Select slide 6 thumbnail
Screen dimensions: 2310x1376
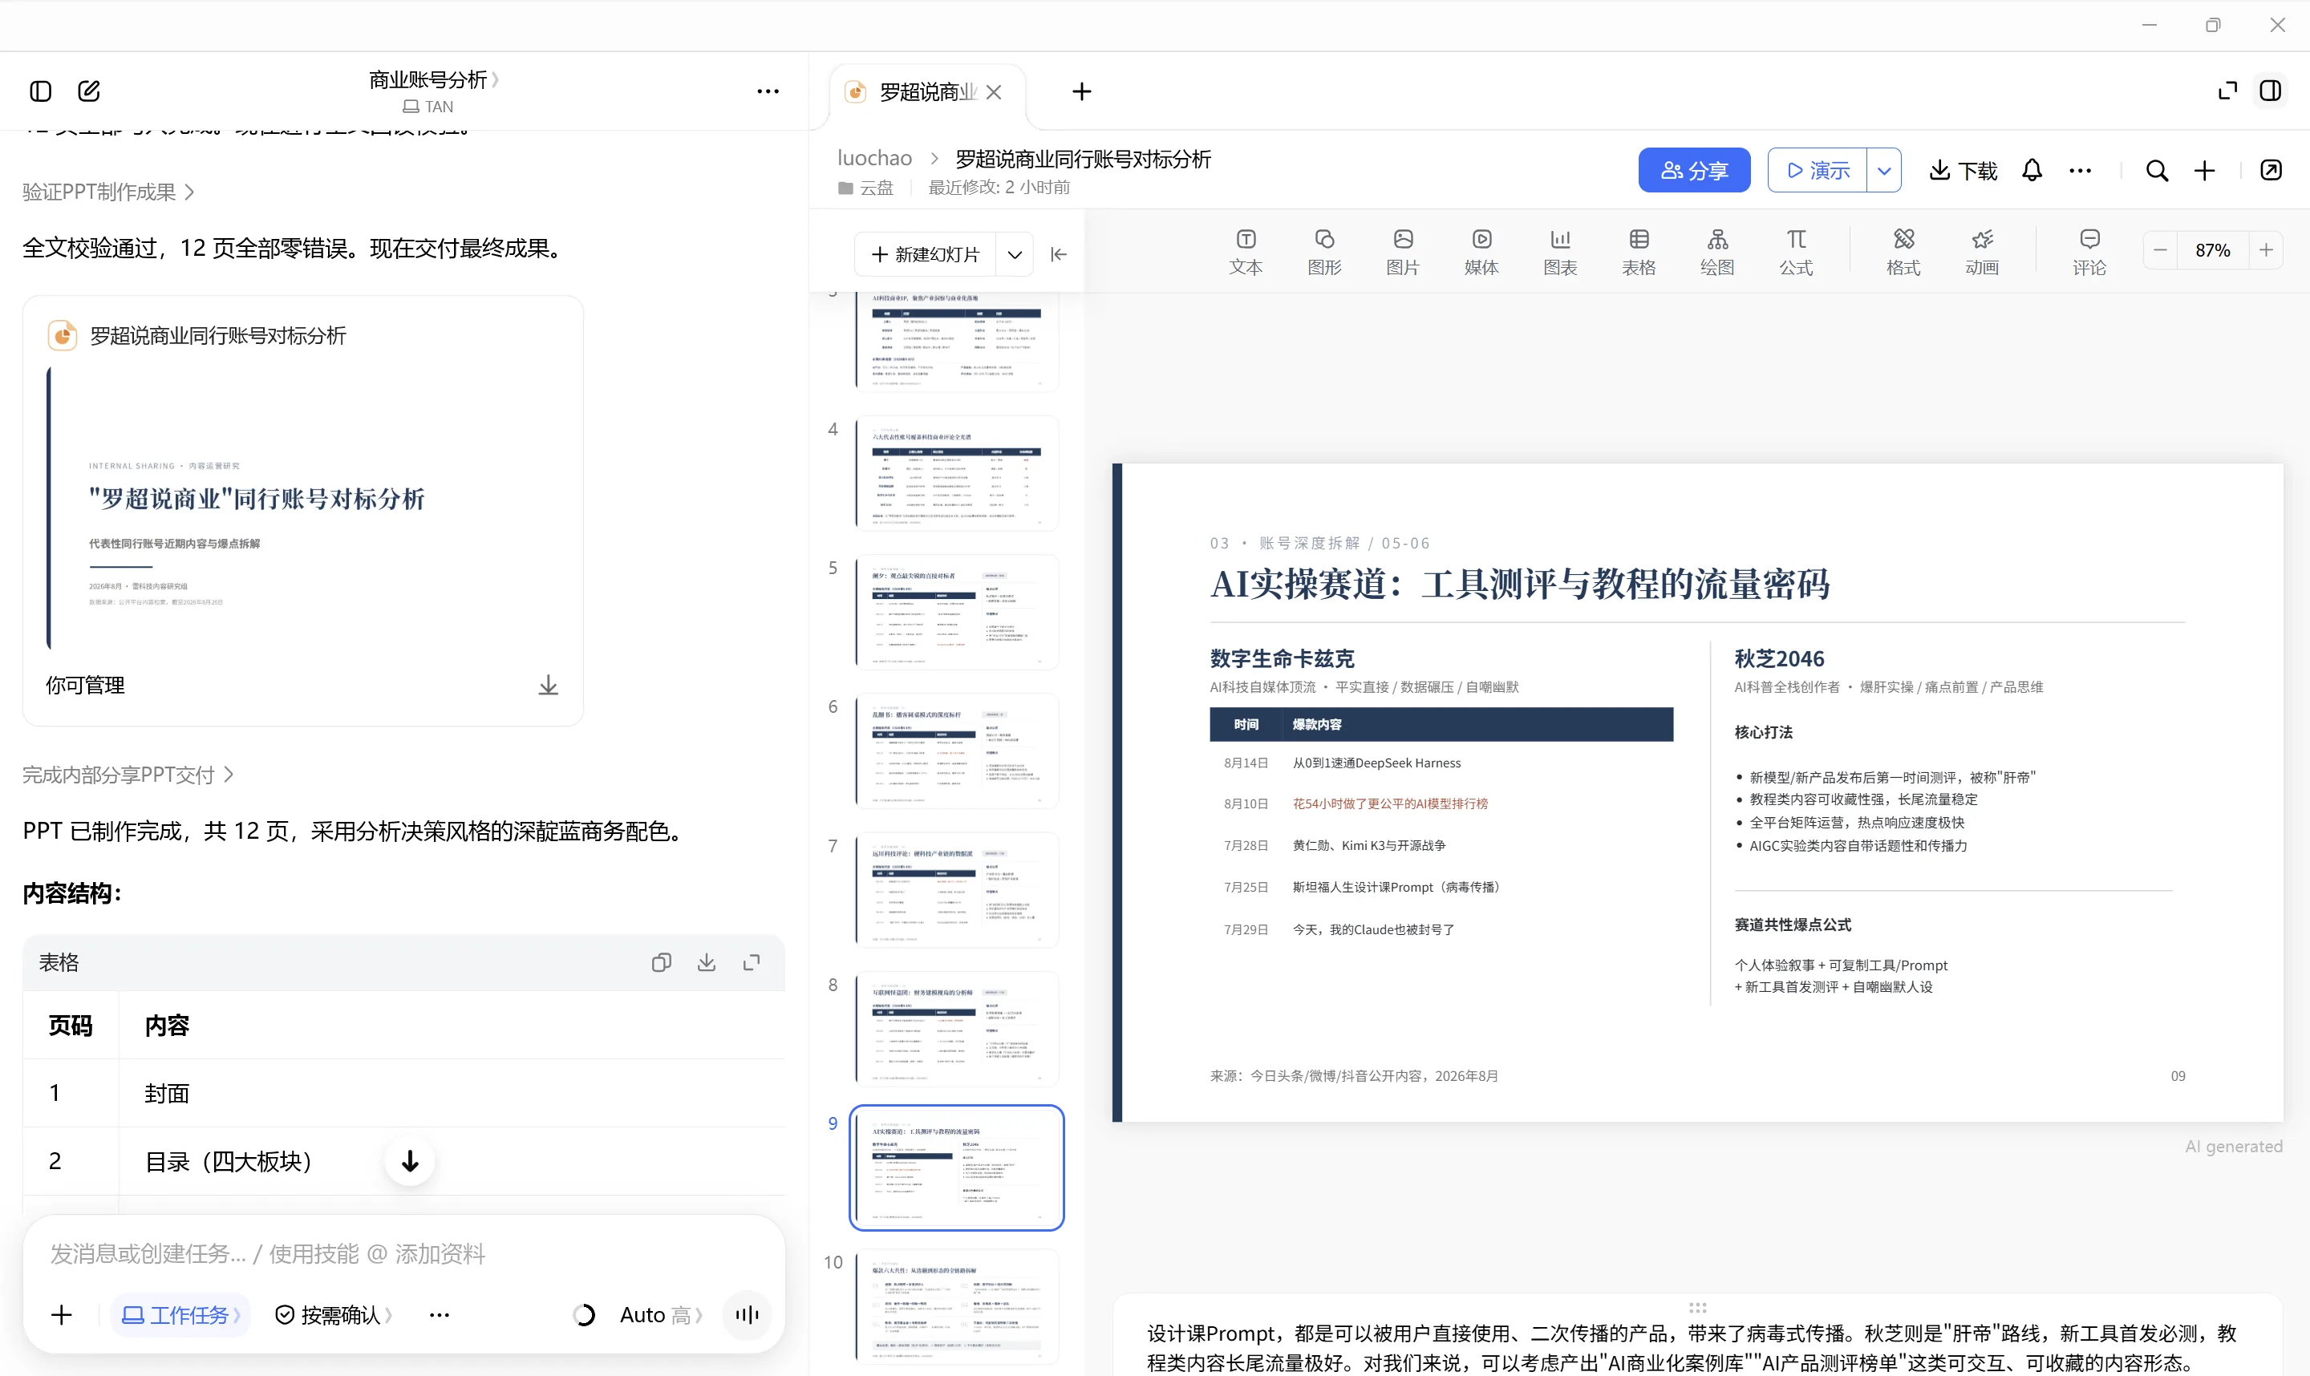956,751
